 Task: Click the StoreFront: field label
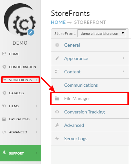point(65,34)
